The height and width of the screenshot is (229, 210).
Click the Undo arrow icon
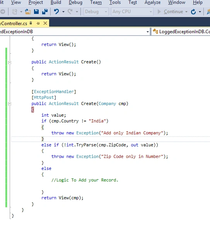[x=56, y=12]
